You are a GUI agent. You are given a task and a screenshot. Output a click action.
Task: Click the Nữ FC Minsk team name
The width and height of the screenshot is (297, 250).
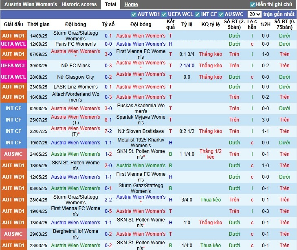(x=75, y=66)
